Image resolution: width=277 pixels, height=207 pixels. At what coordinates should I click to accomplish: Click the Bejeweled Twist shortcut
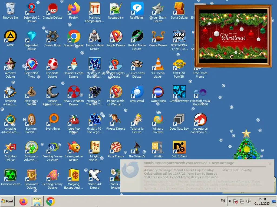[31, 64]
